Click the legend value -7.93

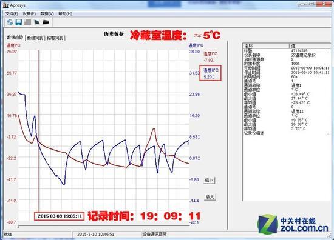click(x=209, y=60)
